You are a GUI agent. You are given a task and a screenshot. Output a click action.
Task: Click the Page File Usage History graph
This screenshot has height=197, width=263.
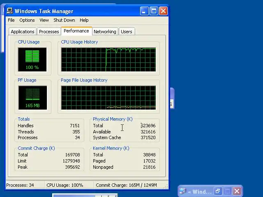pos(108,98)
